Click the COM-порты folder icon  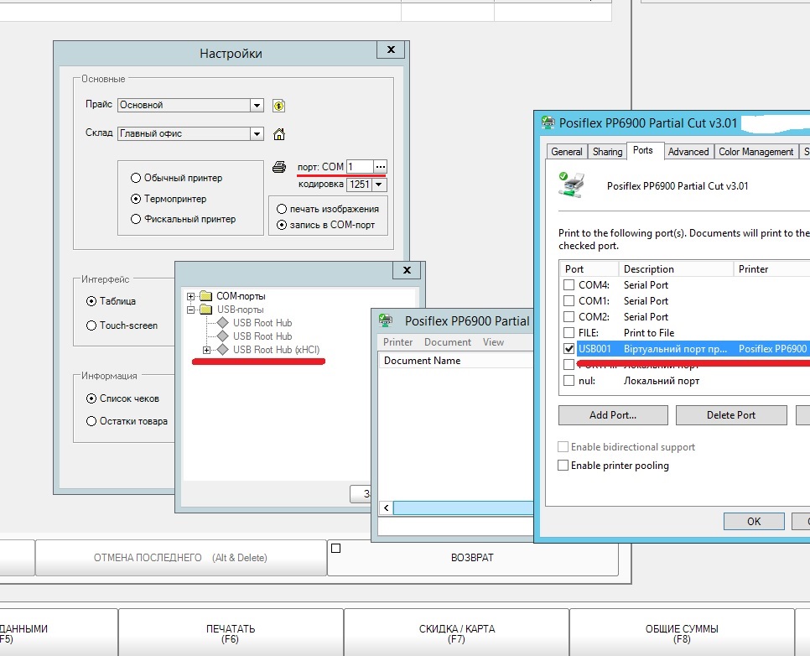[206, 295]
